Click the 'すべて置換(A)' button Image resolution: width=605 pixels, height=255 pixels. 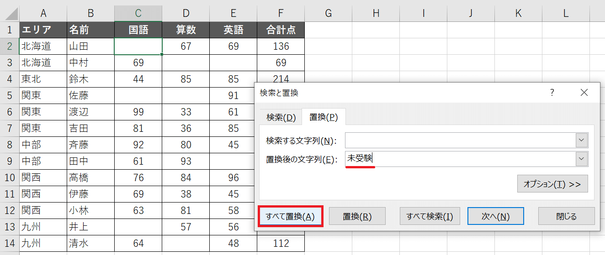pos(291,216)
